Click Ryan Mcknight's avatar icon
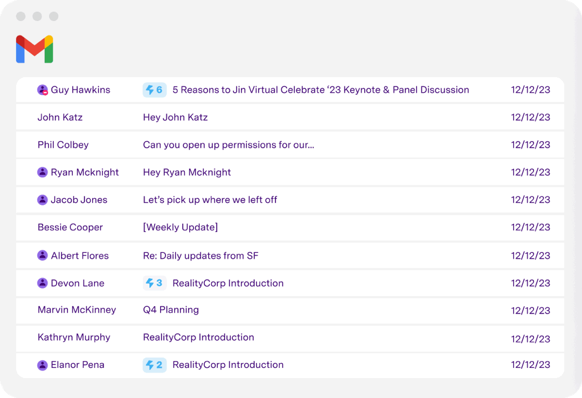582x398 pixels. 43,172
